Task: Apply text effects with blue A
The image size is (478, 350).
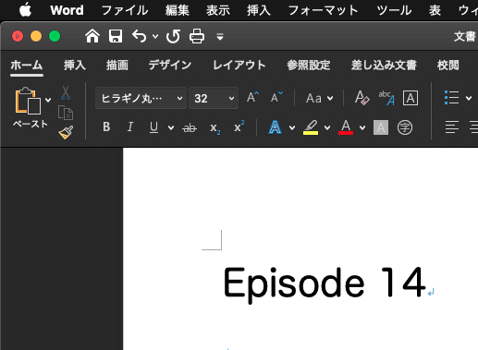Action: coord(275,127)
